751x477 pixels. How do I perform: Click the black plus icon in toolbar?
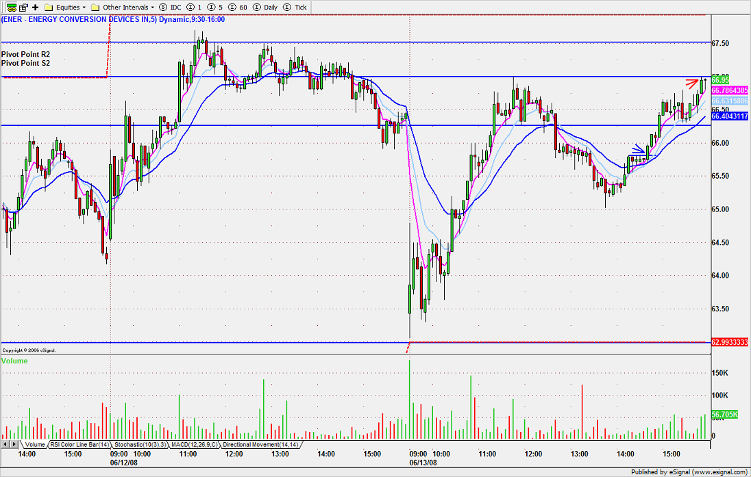coord(35,7)
